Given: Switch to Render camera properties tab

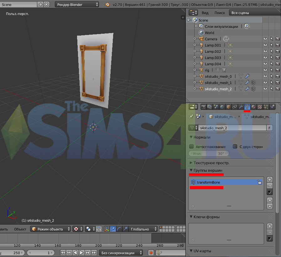Looking at the screenshot, I should point(204,107).
